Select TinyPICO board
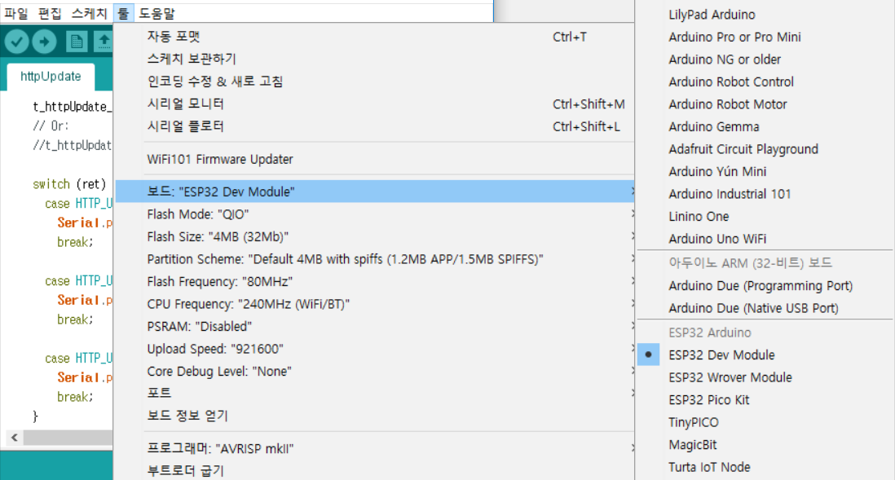The image size is (895, 480). click(765, 422)
